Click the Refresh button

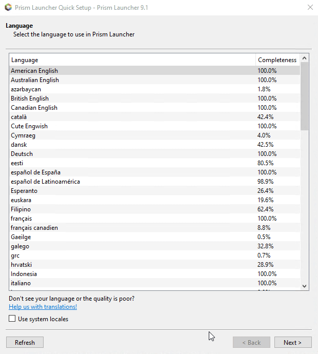25,343
